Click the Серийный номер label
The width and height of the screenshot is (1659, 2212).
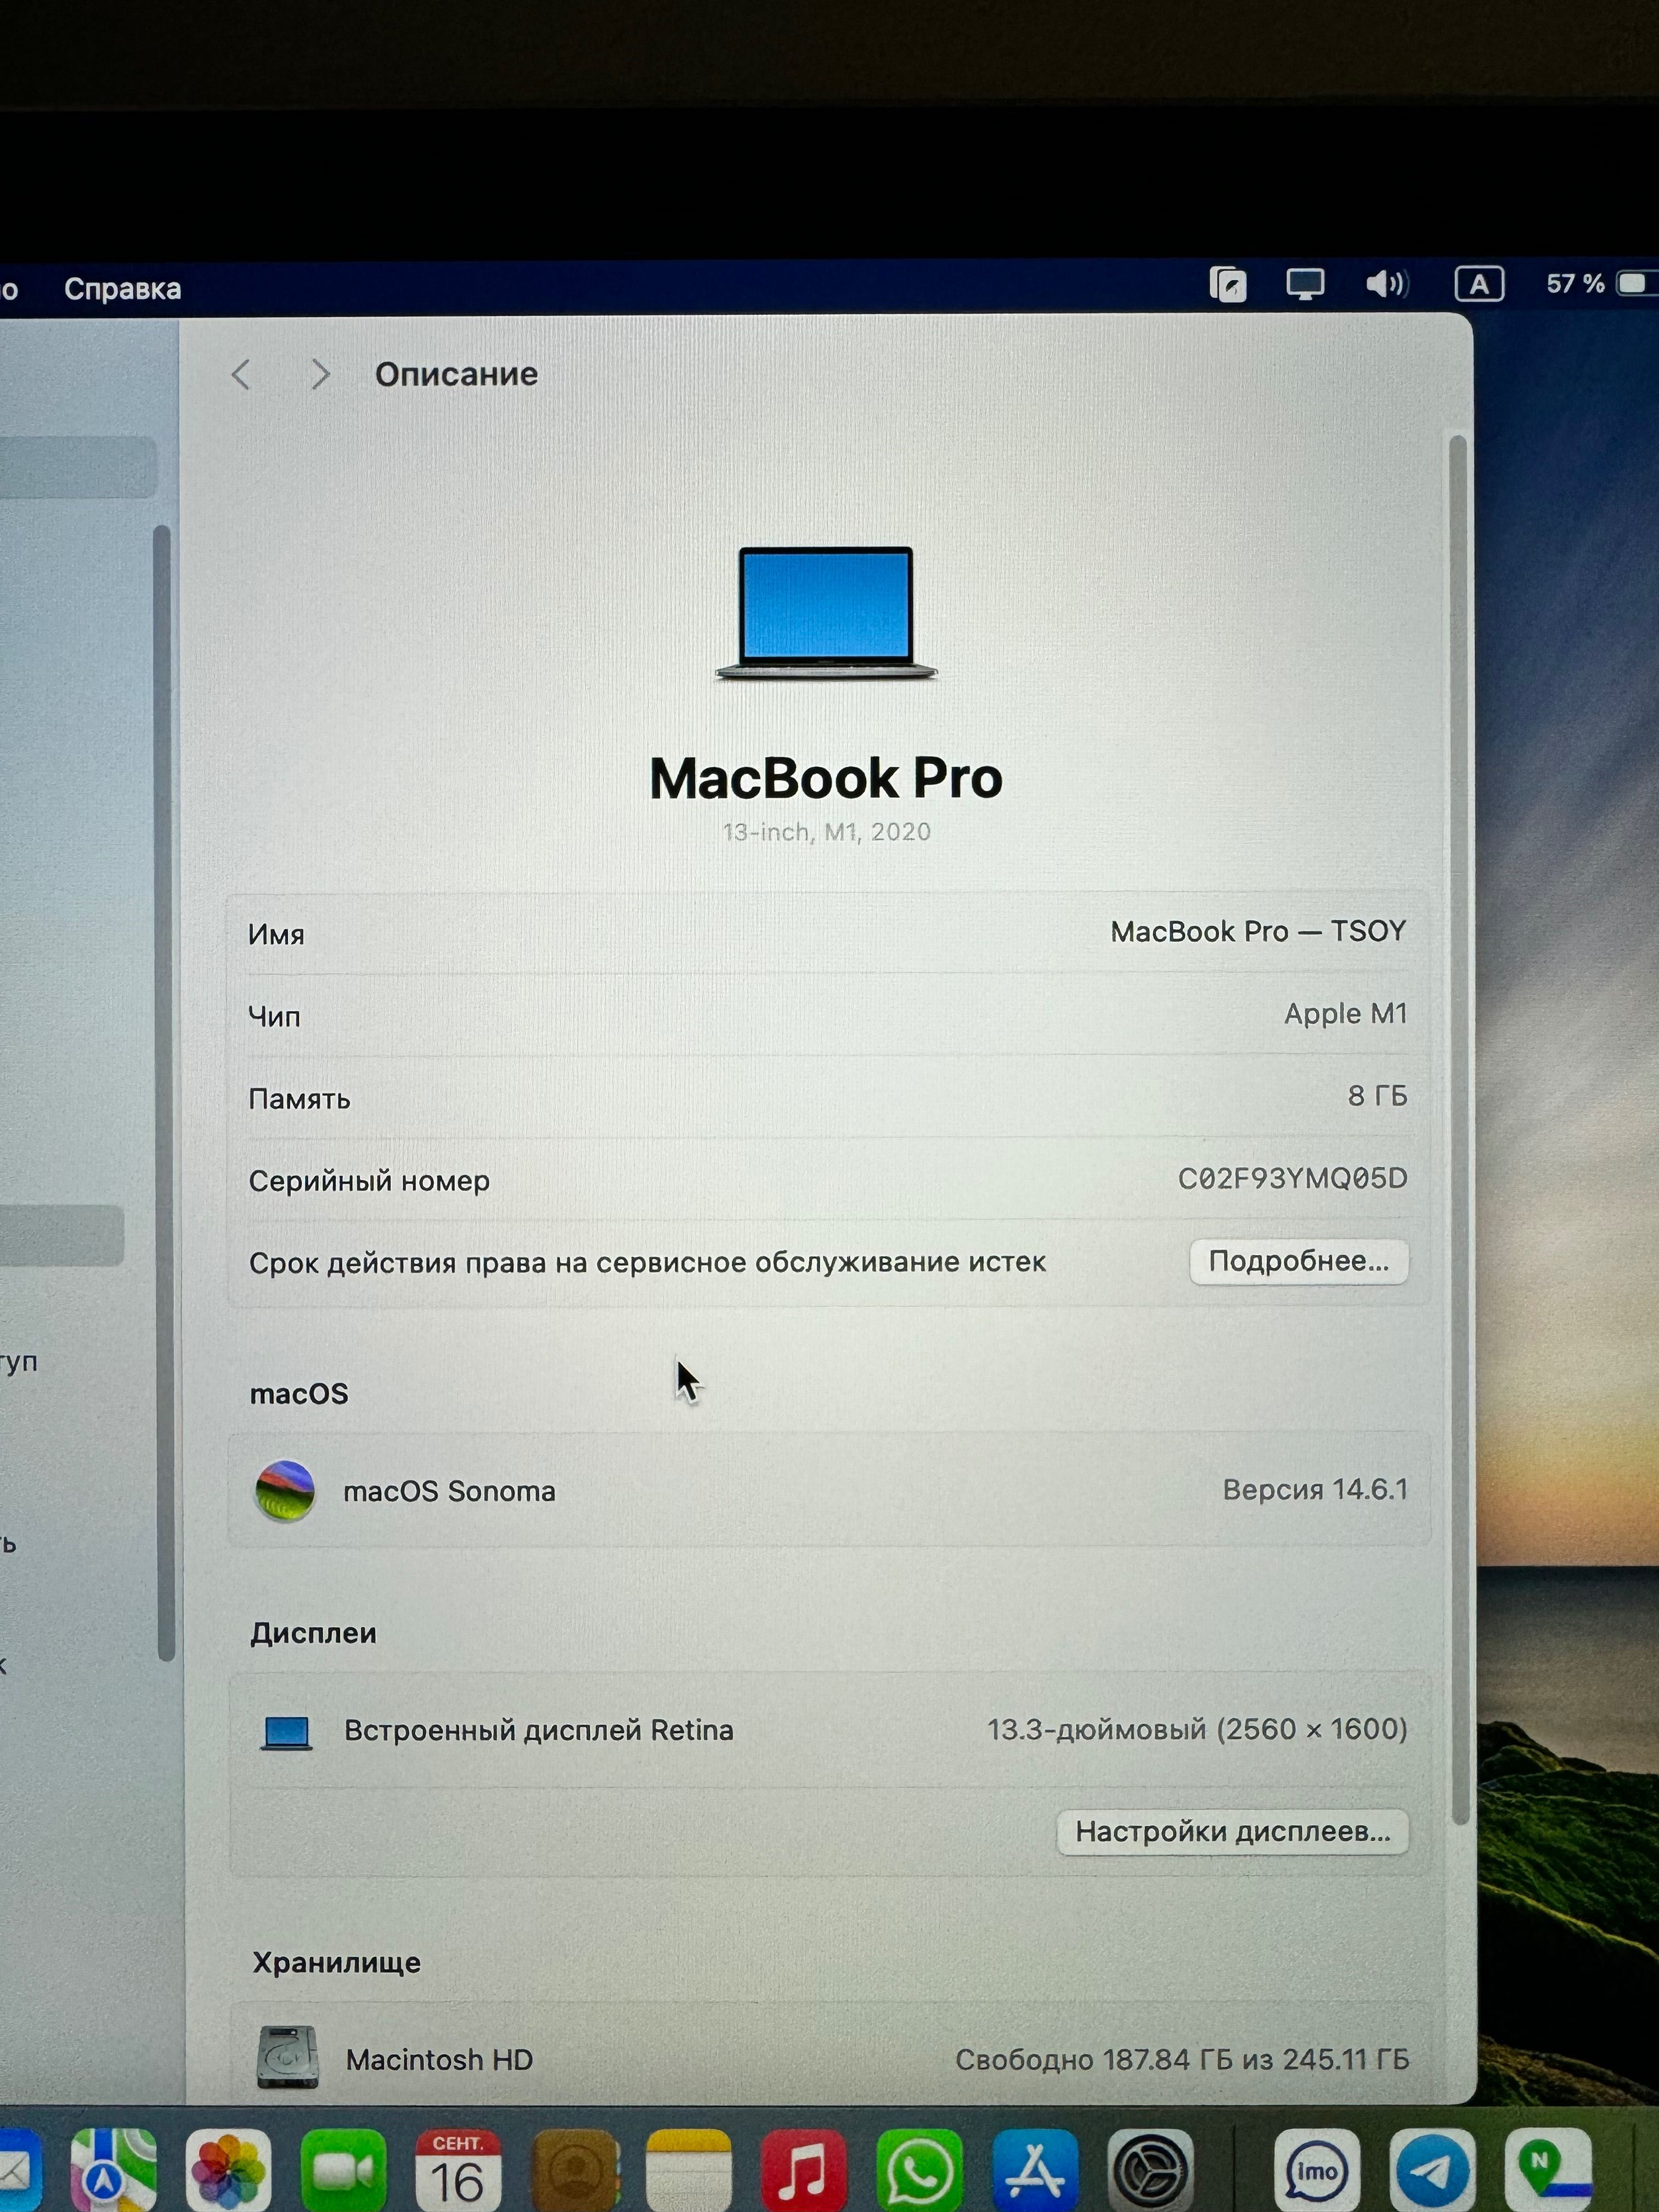[369, 1181]
